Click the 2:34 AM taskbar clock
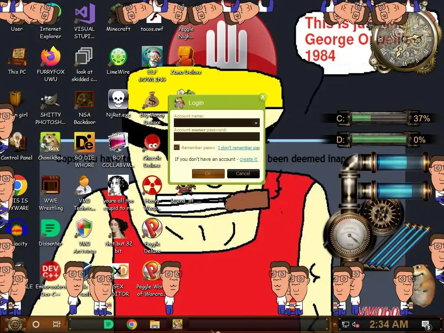The image size is (444, 333). pyautogui.click(x=388, y=324)
